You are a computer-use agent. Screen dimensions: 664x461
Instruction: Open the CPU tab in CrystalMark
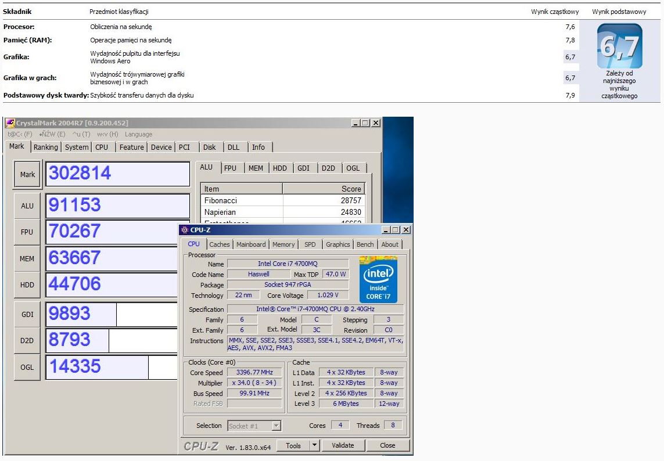(x=102, y=147)
